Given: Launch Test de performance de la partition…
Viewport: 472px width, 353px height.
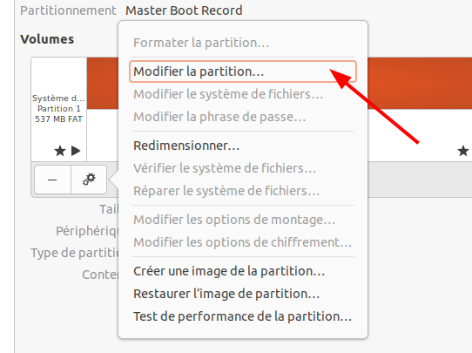Looking at the screenshot, I should 243,316.
